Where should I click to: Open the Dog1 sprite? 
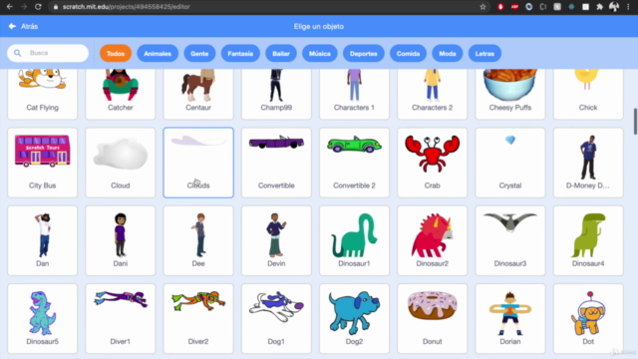pos(276,319)
